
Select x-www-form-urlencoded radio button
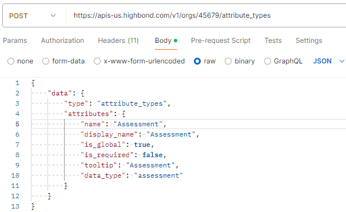tap(97, 61)
